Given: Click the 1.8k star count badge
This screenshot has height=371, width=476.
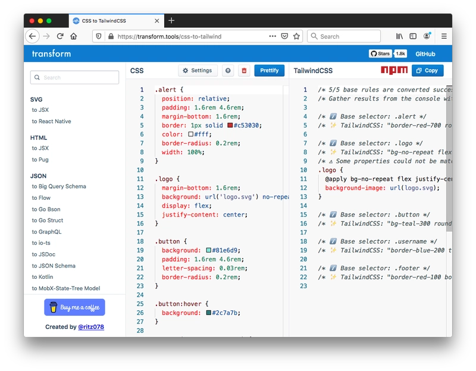Looking at the screenshot, I should [400, 54].
